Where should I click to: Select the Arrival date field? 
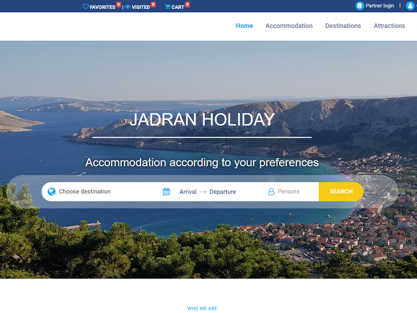click(188, 192)
